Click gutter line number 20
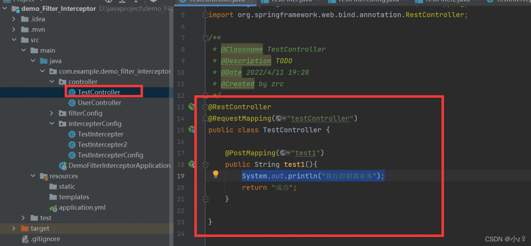 [180, 188]
